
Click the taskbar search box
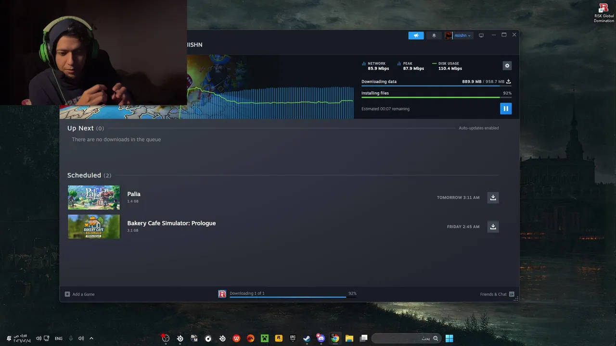coord(407,338)
